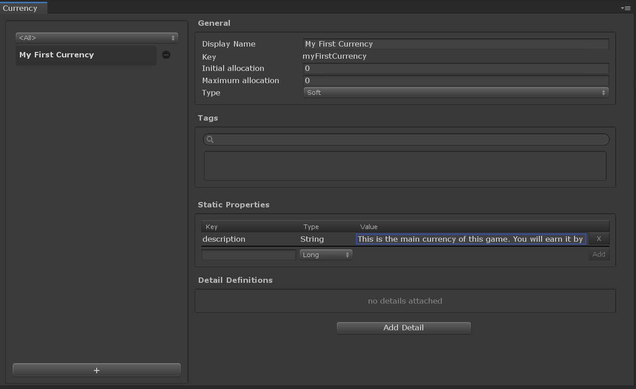Click the Static Properties heading
636x389 pixels.
point(234,205)
